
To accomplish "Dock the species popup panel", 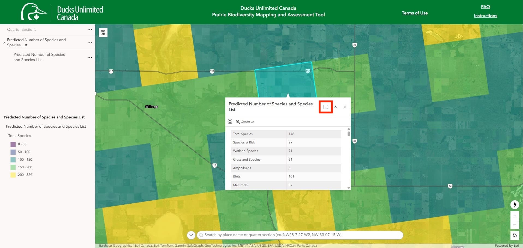I will [326, 107].
